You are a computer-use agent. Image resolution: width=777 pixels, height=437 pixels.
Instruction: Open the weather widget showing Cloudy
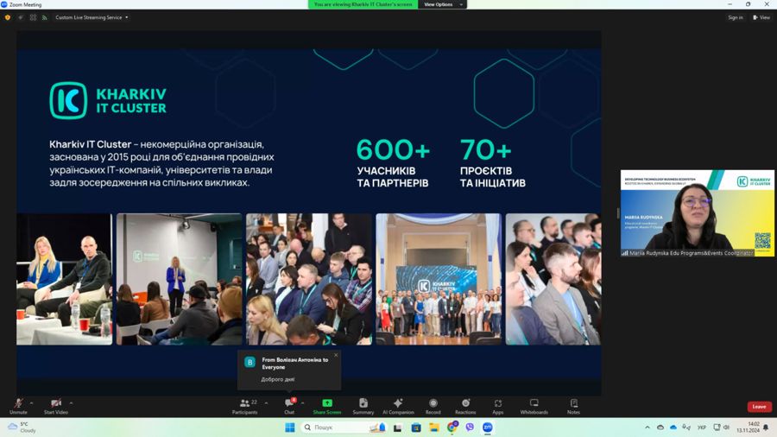click(x=21, y=427)
